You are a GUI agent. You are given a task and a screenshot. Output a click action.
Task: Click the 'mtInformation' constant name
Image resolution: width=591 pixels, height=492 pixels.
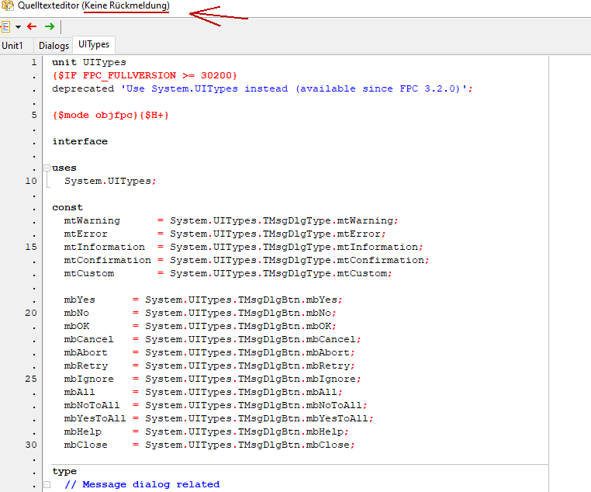[105, 247]
